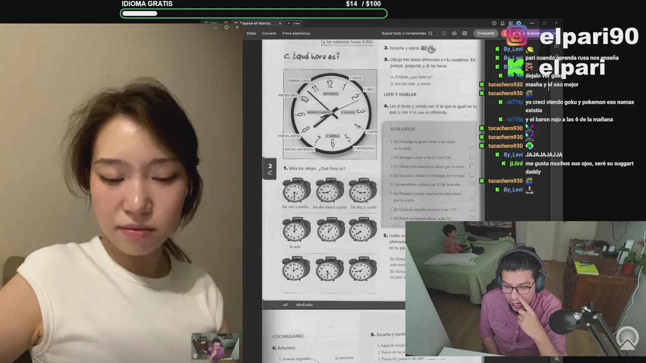
Task: Click tucachero930 beside masha y el oso mejor
Action: 505,85
